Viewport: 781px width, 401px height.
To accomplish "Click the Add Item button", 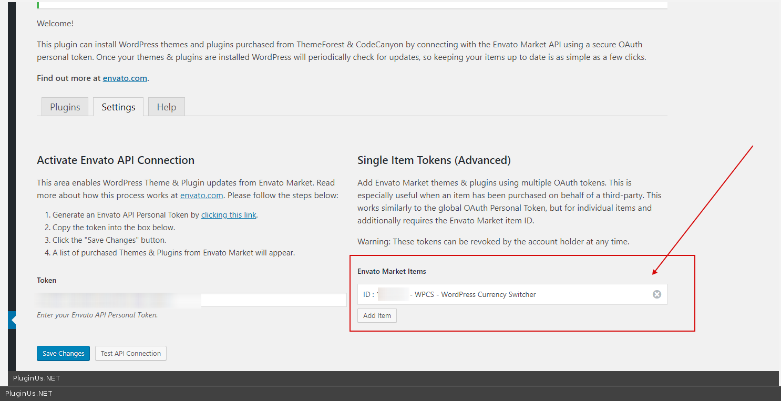I will point(377,316).
